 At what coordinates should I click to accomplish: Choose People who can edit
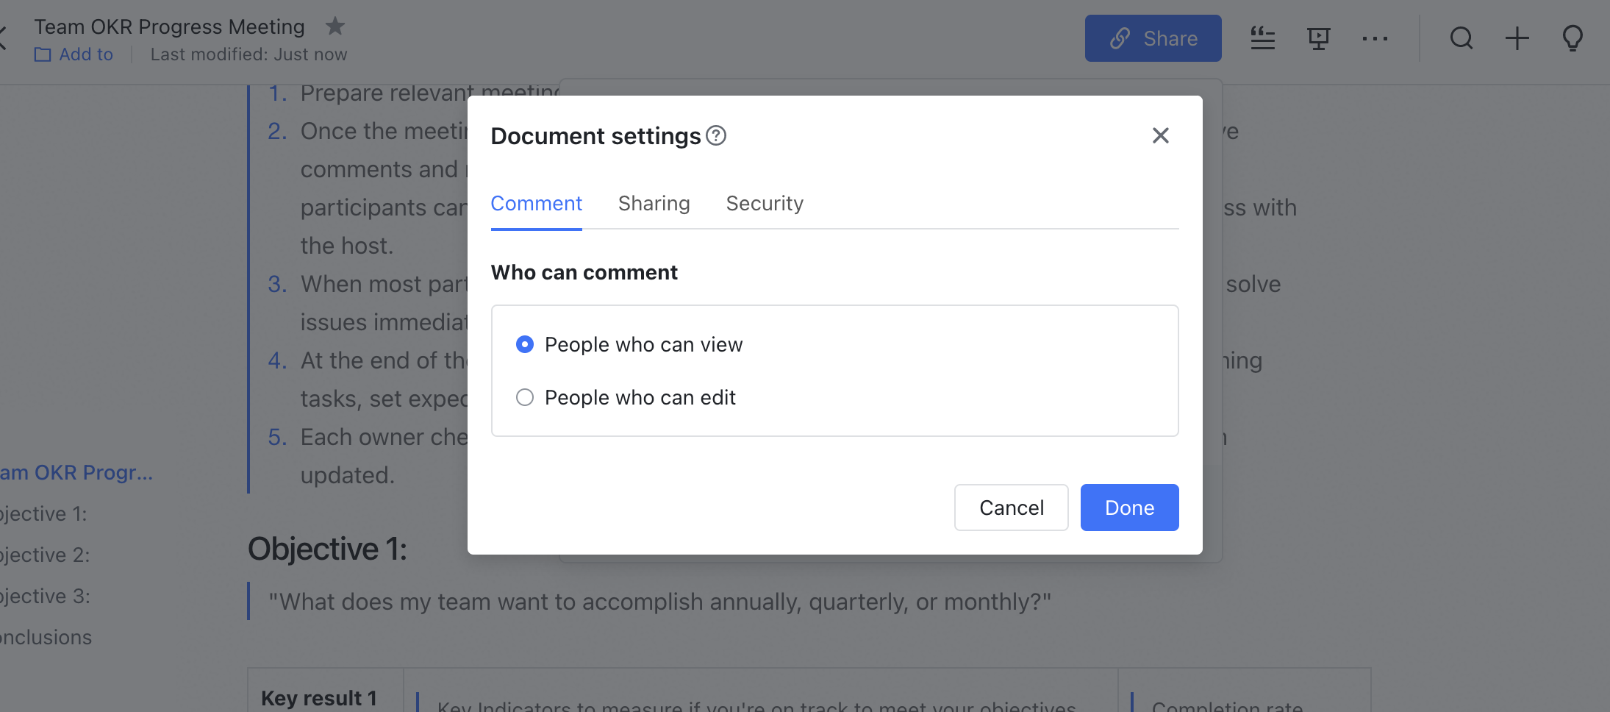coord(524,397)
